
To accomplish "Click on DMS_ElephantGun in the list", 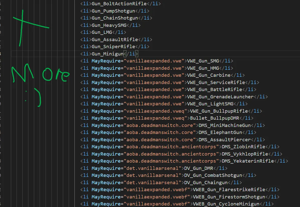I will tap(220, 132).
